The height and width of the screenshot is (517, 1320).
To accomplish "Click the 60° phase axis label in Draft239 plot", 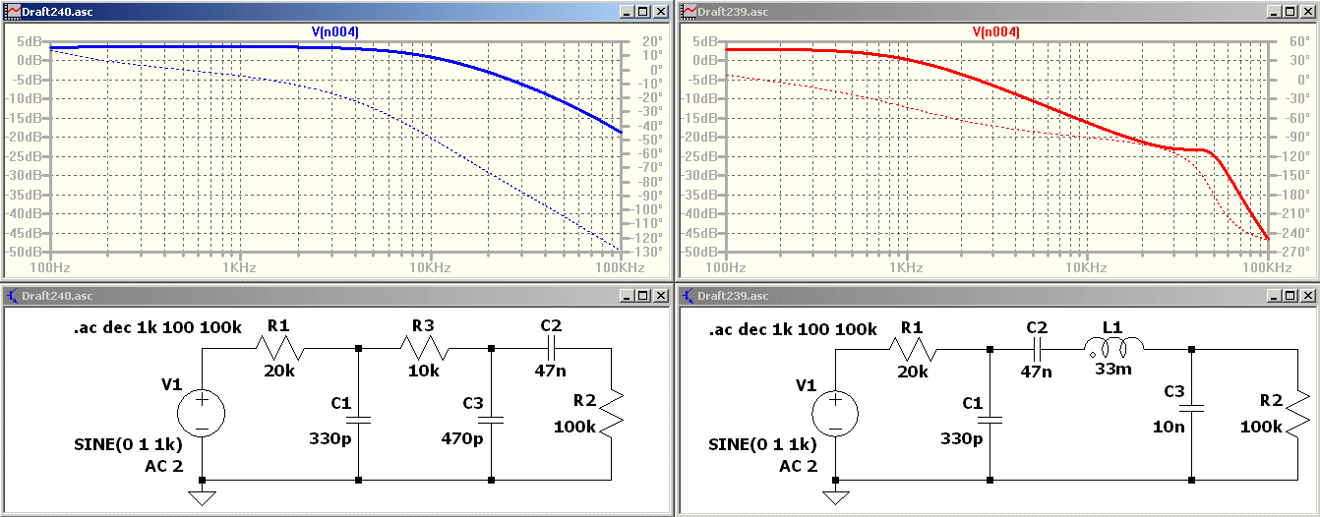I will pos(1291,42).
